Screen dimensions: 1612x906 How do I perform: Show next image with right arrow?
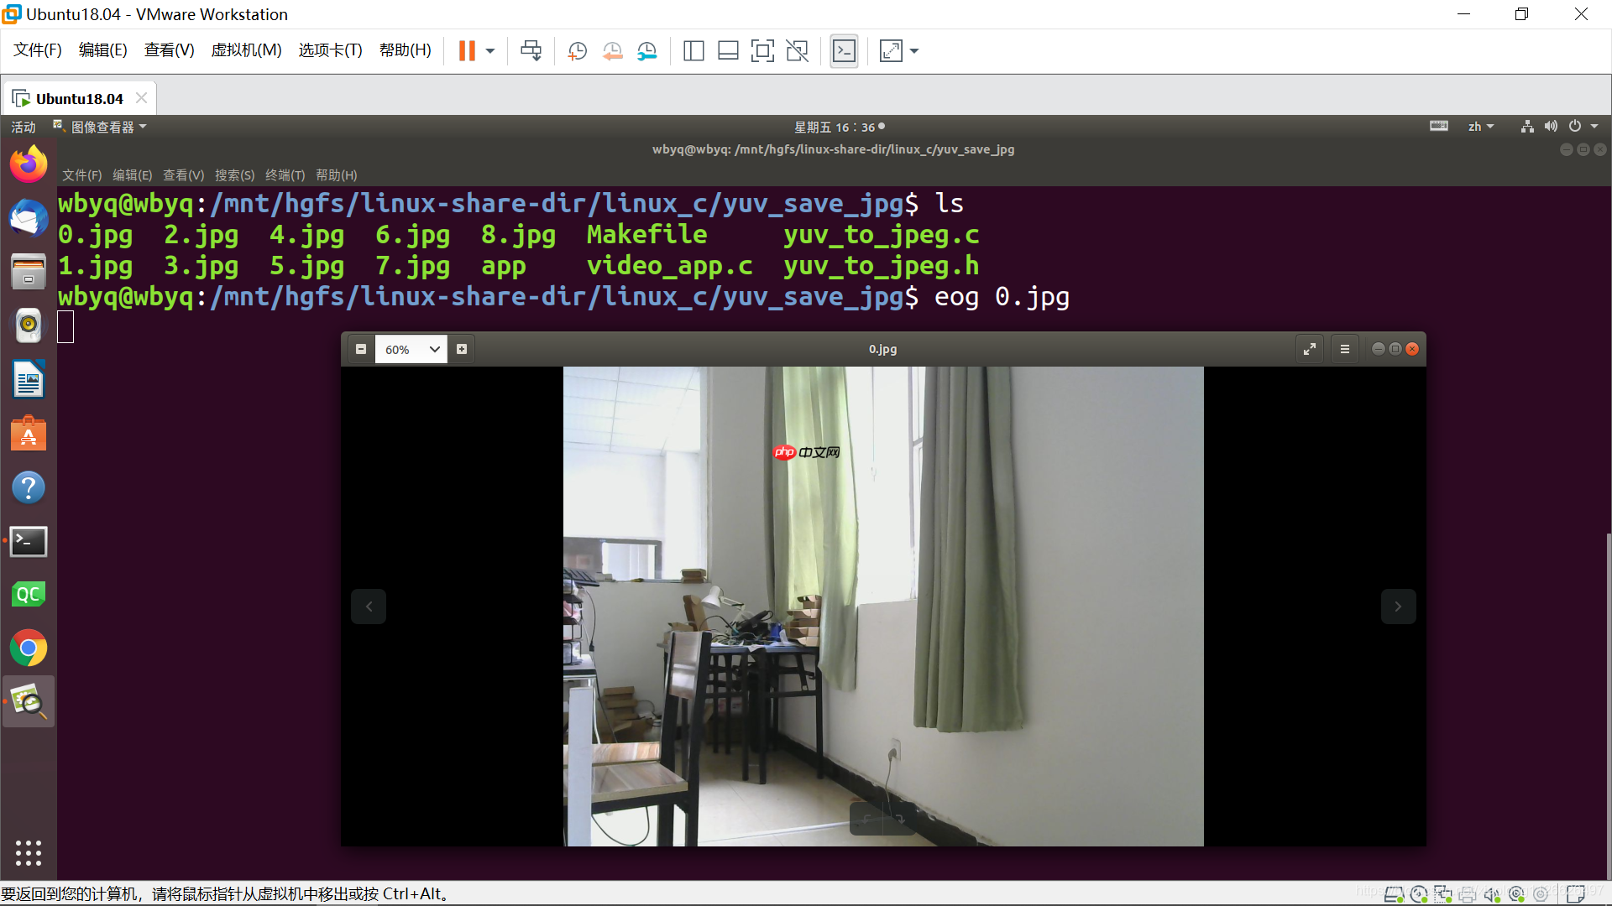pos(1397,606)
